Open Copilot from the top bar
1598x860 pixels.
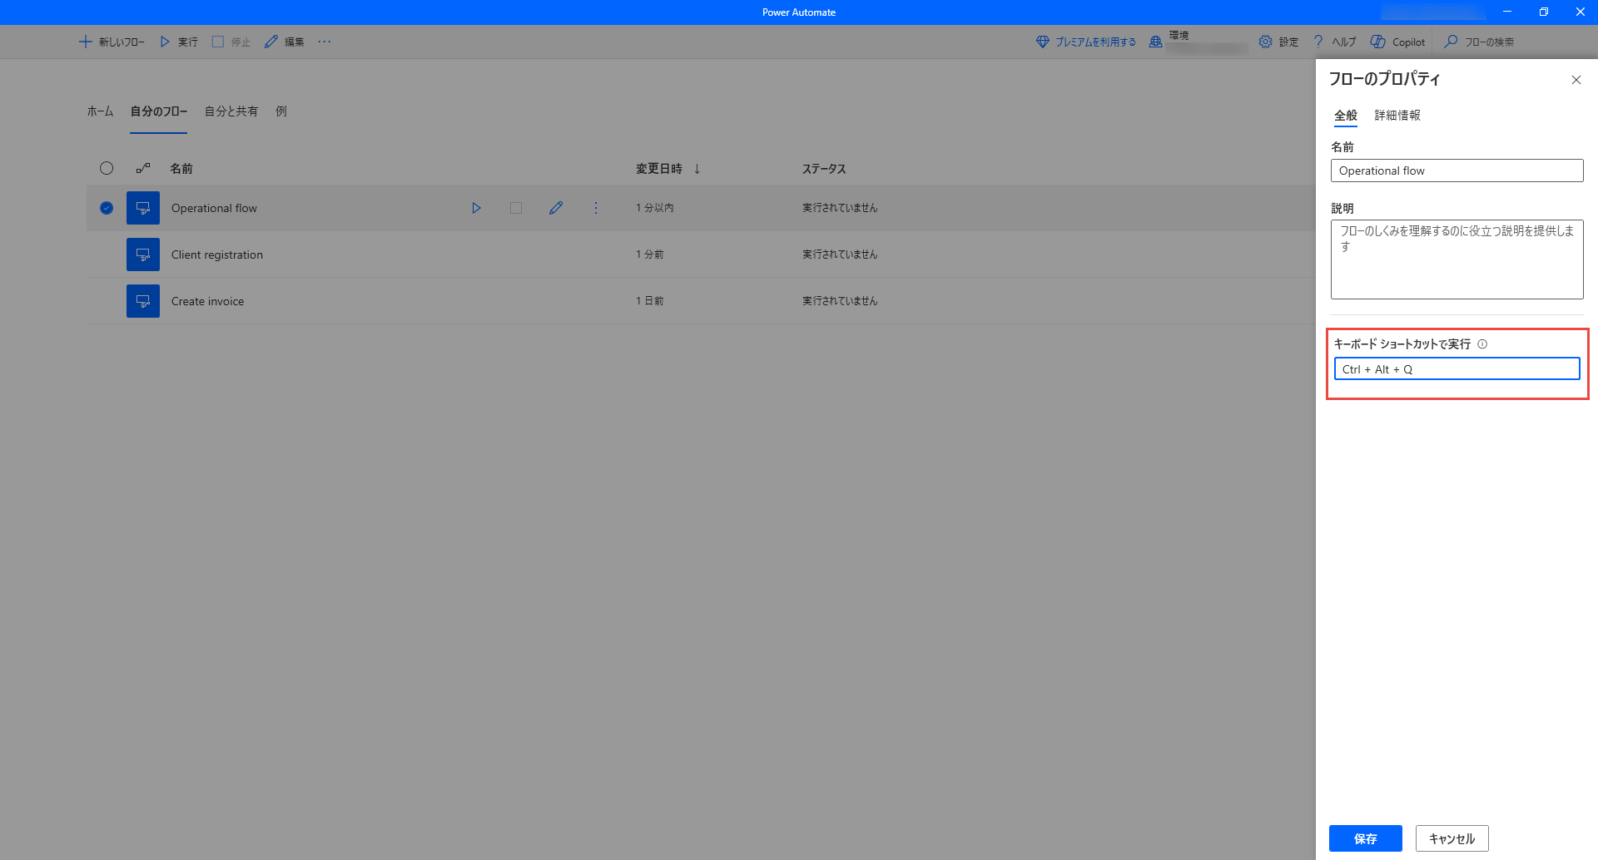click(x=1397, y=42)
